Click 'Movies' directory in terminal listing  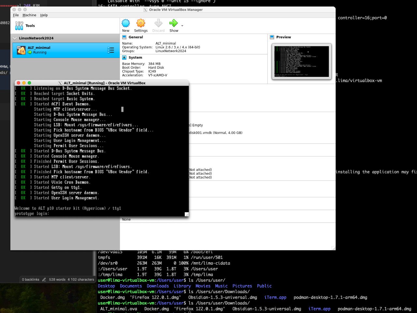(203, 286)
